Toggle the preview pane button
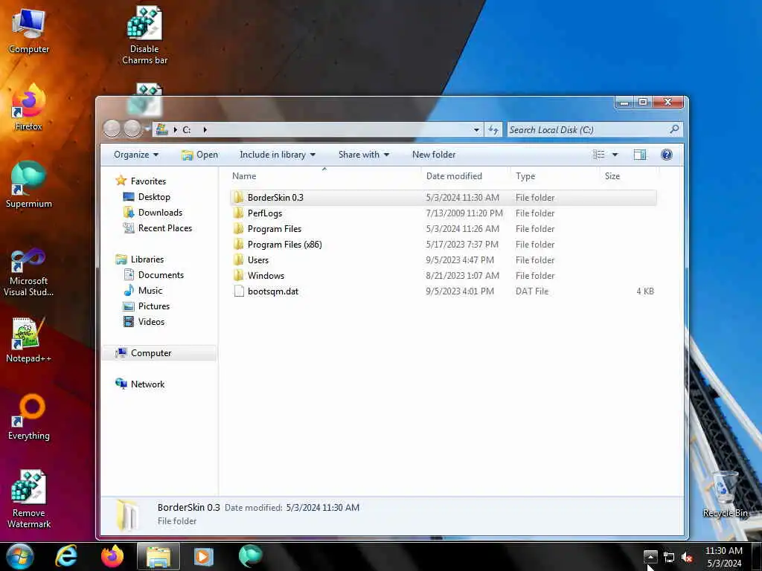The width and height of the screenshot is (762, 571). click(639, 155)
